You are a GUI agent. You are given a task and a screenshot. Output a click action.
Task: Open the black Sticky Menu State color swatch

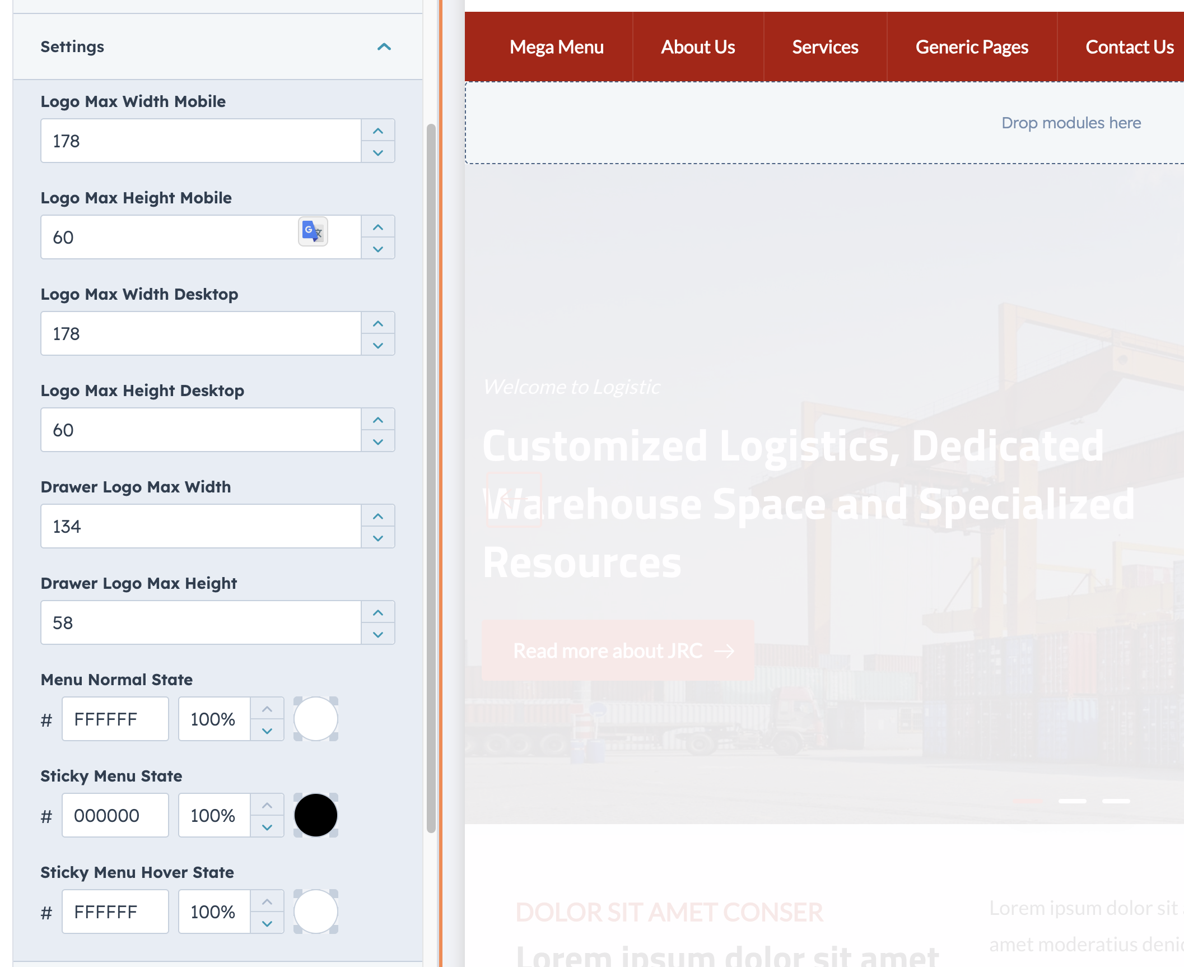tap(315, 815)
